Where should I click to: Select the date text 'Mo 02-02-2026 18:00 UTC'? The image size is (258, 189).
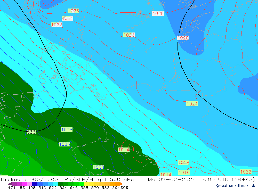[189, 179]
